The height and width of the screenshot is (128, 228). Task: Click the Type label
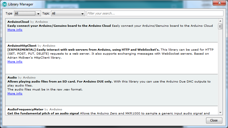point(9,13)
